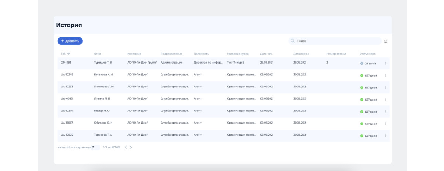Click the 28 дней status text
The image size is (444, 171).
click(370, 64)
